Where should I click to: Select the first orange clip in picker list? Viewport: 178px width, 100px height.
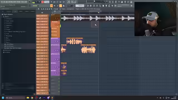(43, 16)
